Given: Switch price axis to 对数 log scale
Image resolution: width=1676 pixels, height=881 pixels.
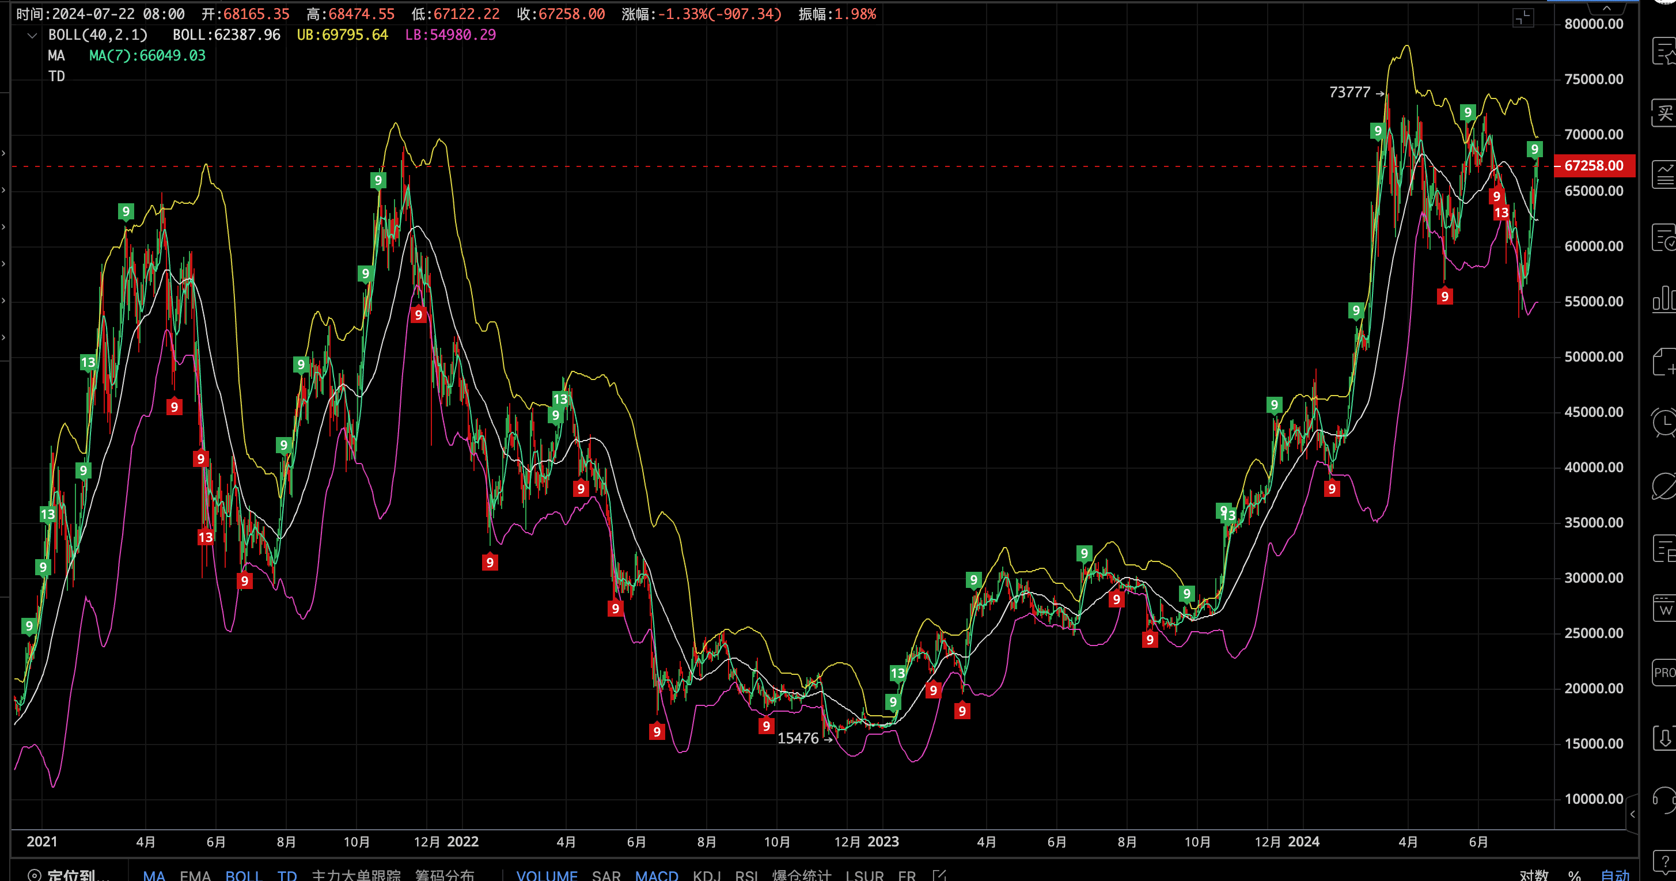Looking at the screenshot, I should coord(1534,875).
